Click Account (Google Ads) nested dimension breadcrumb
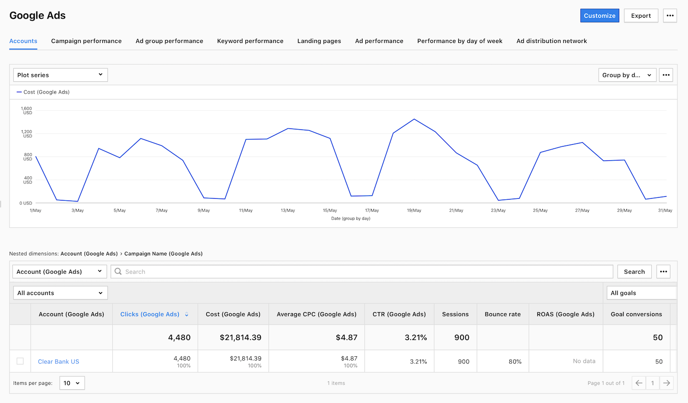 point(89,254)
